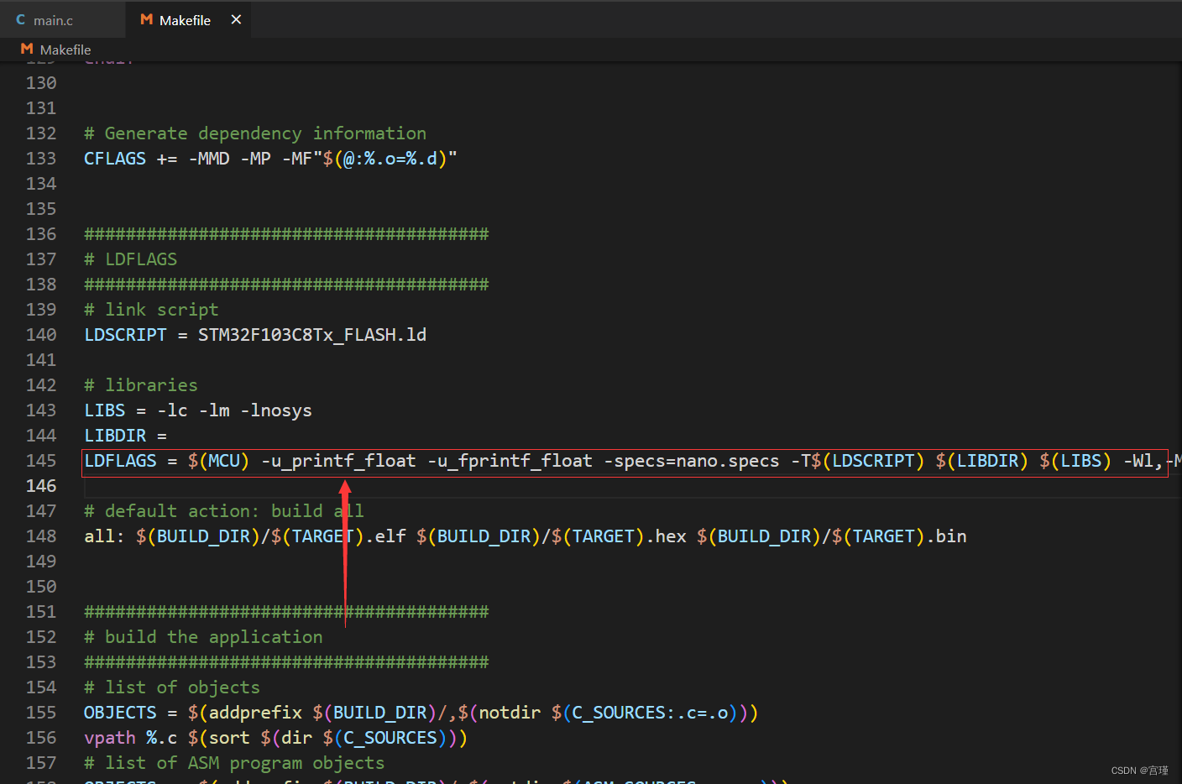The width and height of the screenshot is (1182, 784).
Task: Click the orange M icon on the Makefile tab
Action: [x=145, y=19]
